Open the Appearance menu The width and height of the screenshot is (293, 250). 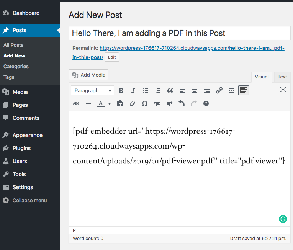tap(30, 135)
